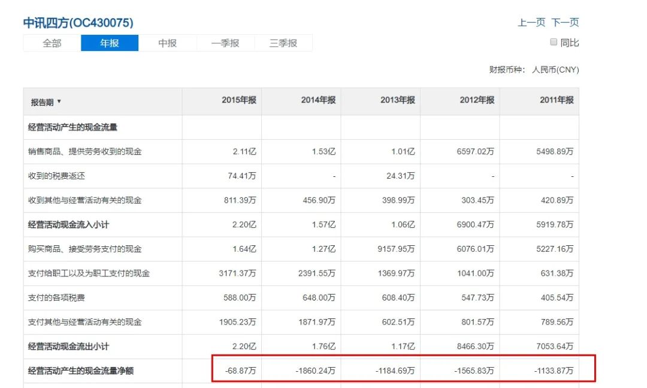The width and height of the screenshot is (647, 388).
Task: Enable the 同比 checkbox
Action: (554, 42)
